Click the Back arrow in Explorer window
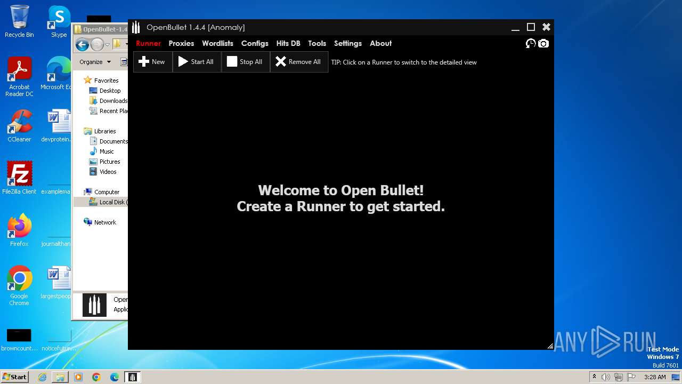This screenshot has height=384, width=682. [x=82, y=45]
